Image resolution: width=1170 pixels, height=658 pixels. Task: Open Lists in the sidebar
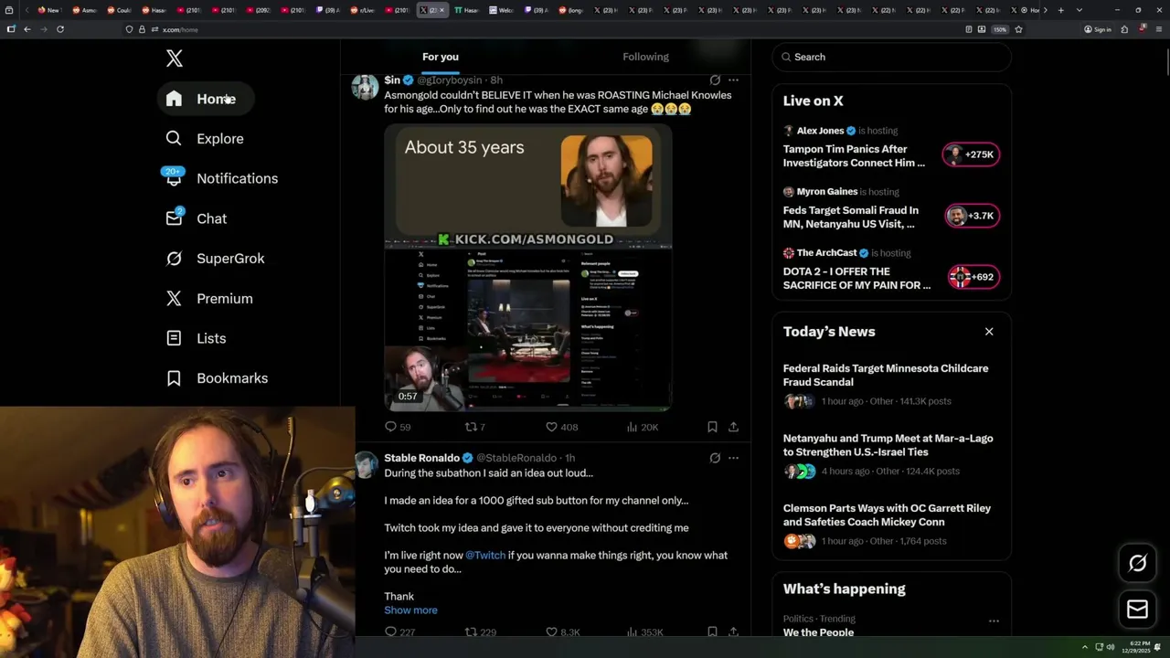[x=197, y=338]
